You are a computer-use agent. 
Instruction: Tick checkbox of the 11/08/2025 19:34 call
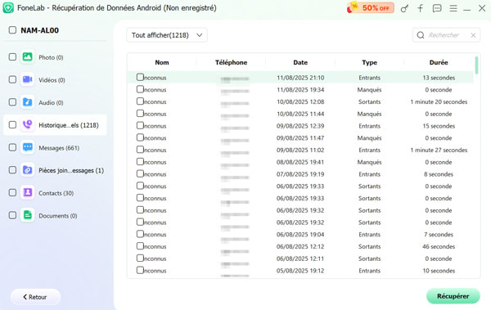tap(140, 89)
